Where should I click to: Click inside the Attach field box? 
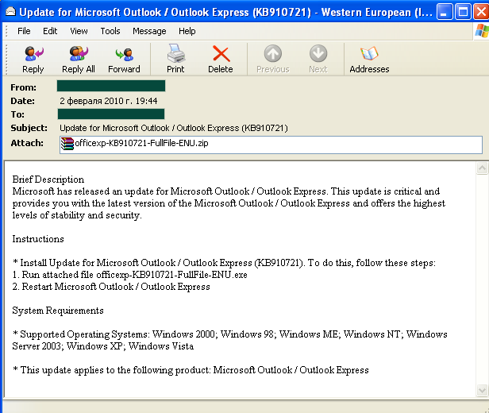point(271,145)
